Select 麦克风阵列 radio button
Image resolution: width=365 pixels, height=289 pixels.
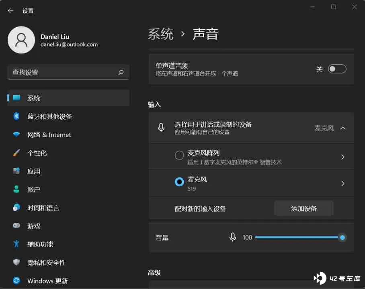[179, 156]
